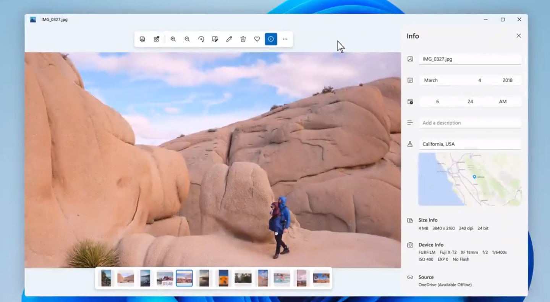The height and width of the screenshot is (302, 550).
Task: Select the pencil draw tool
Action: coord(229,39)
